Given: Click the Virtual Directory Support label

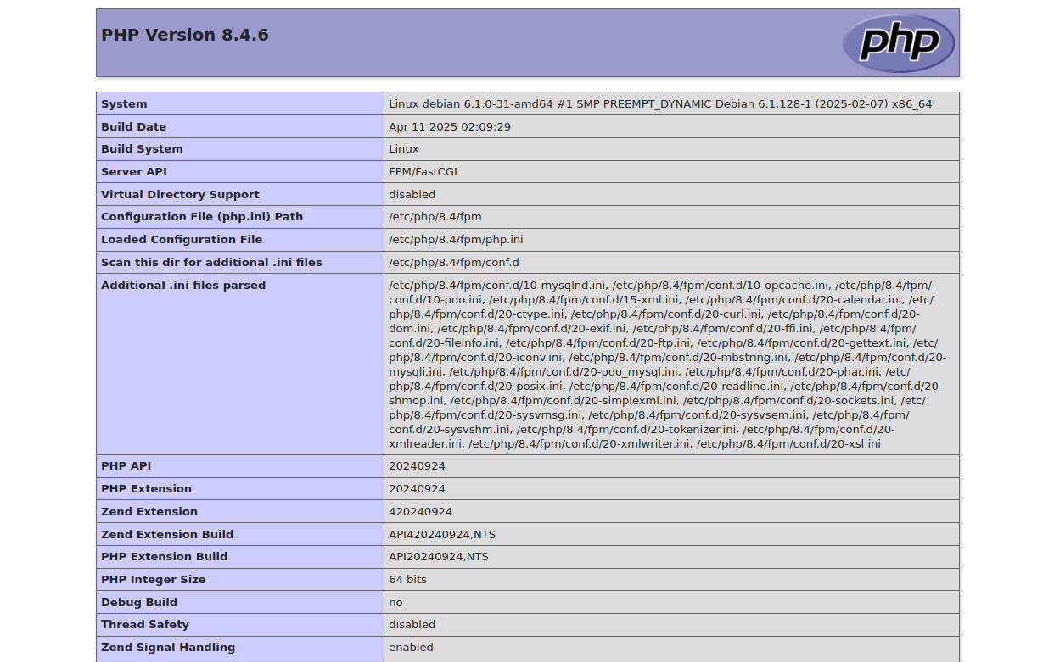Looking at the screenshot, I should 180,195.
